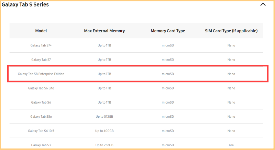
Task: Select the Galaxy Tab S5e model cell
Action: click(x=41, y=117)
